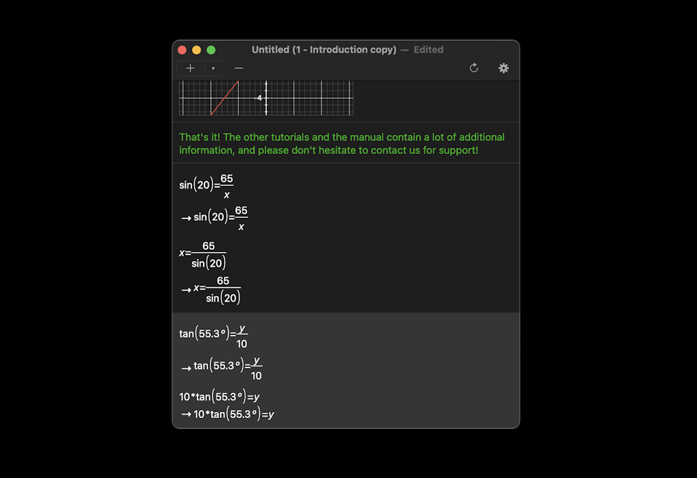Click the tan(55.3°)=y/10 expression
This screenshot has width=697, height=478.
tap(213, 334)
